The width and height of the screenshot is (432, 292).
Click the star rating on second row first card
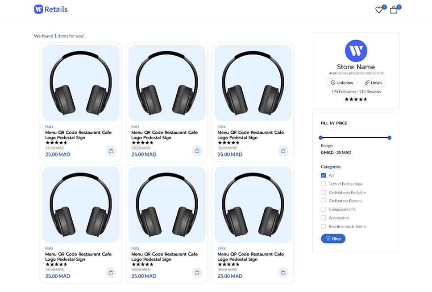(x=56, y=264)
